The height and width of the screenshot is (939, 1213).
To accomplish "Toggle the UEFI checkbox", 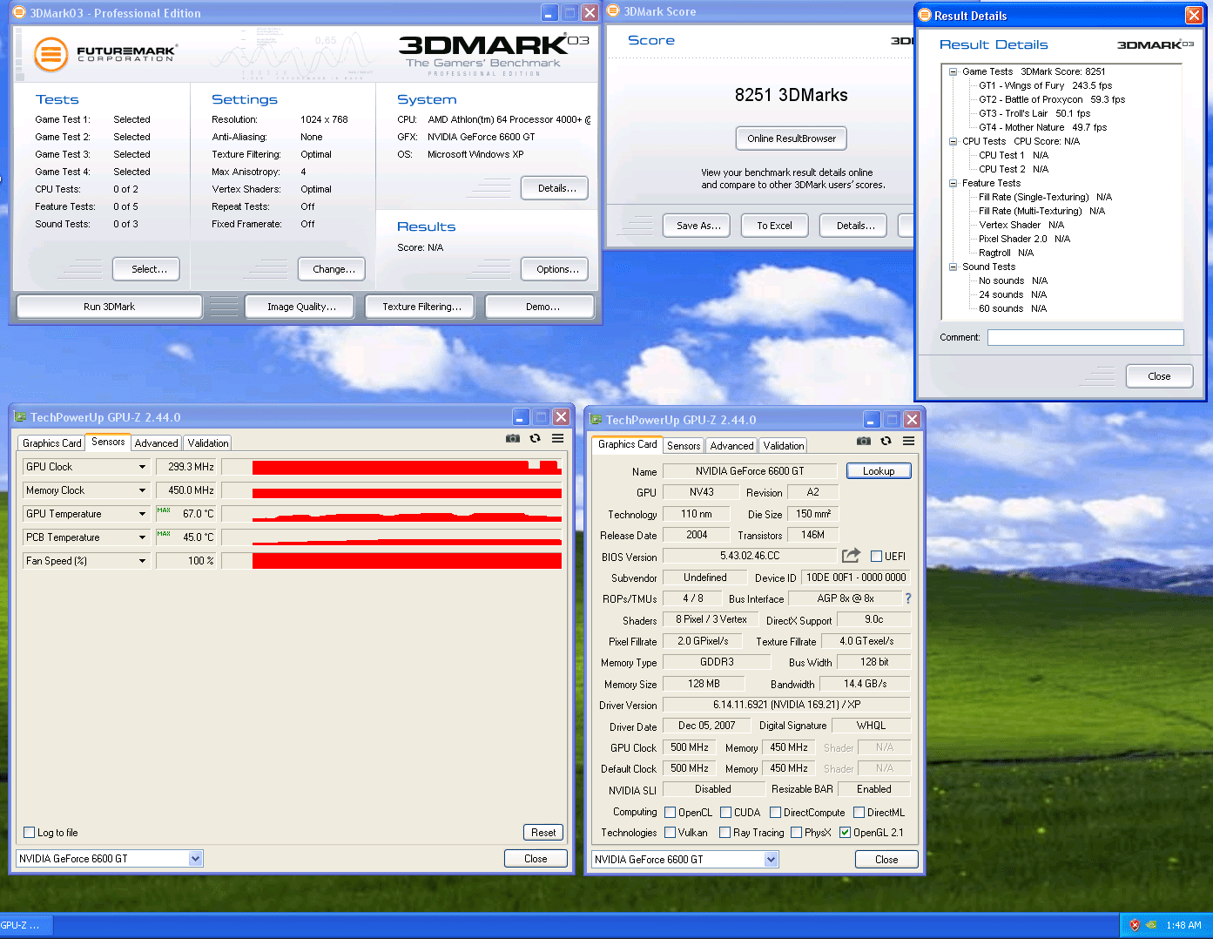I will pyautogui.click(x=877, y=557).
